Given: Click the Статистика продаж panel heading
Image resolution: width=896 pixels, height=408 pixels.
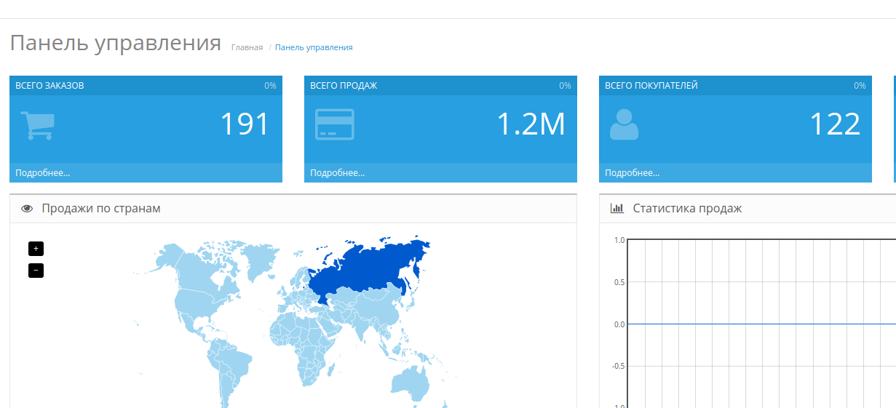Looking at the screenshot, I should [x=687, y=209].
